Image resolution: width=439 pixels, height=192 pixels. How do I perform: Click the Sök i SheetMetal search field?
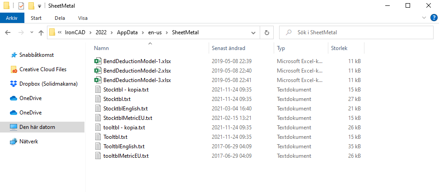[x=356, y=32]
